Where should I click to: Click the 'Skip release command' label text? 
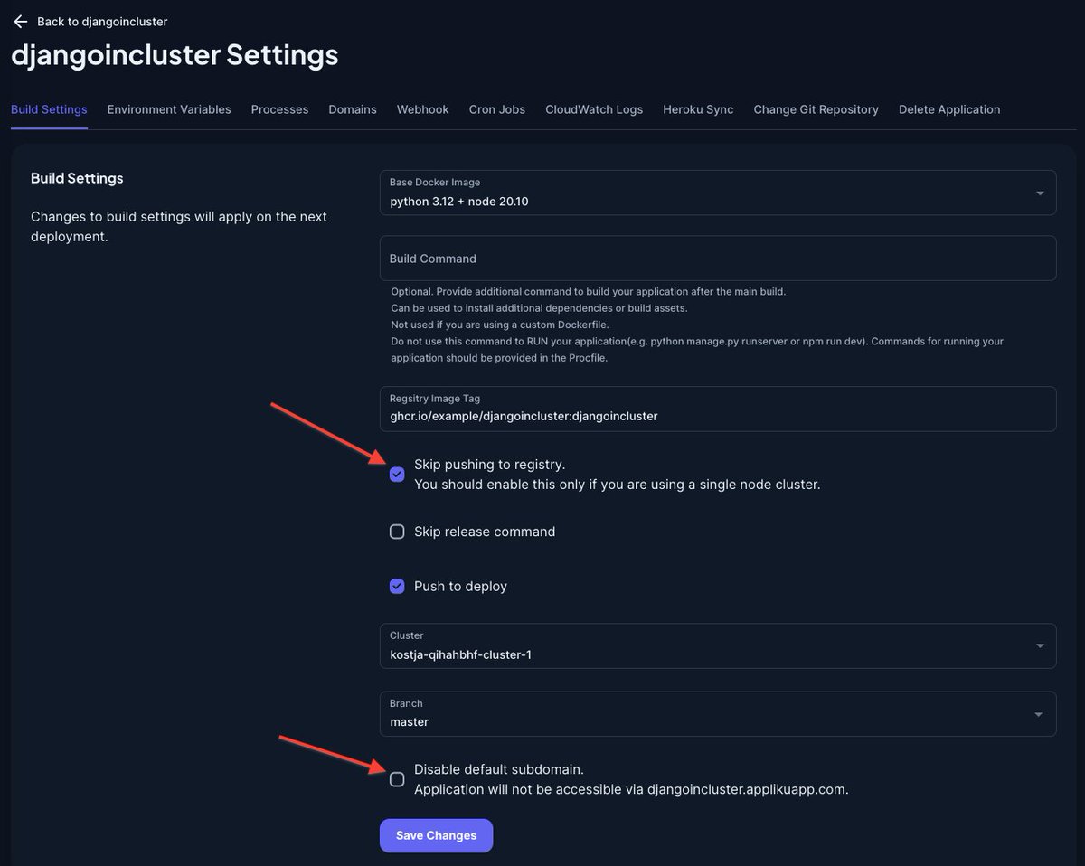[x=485, y=532]
